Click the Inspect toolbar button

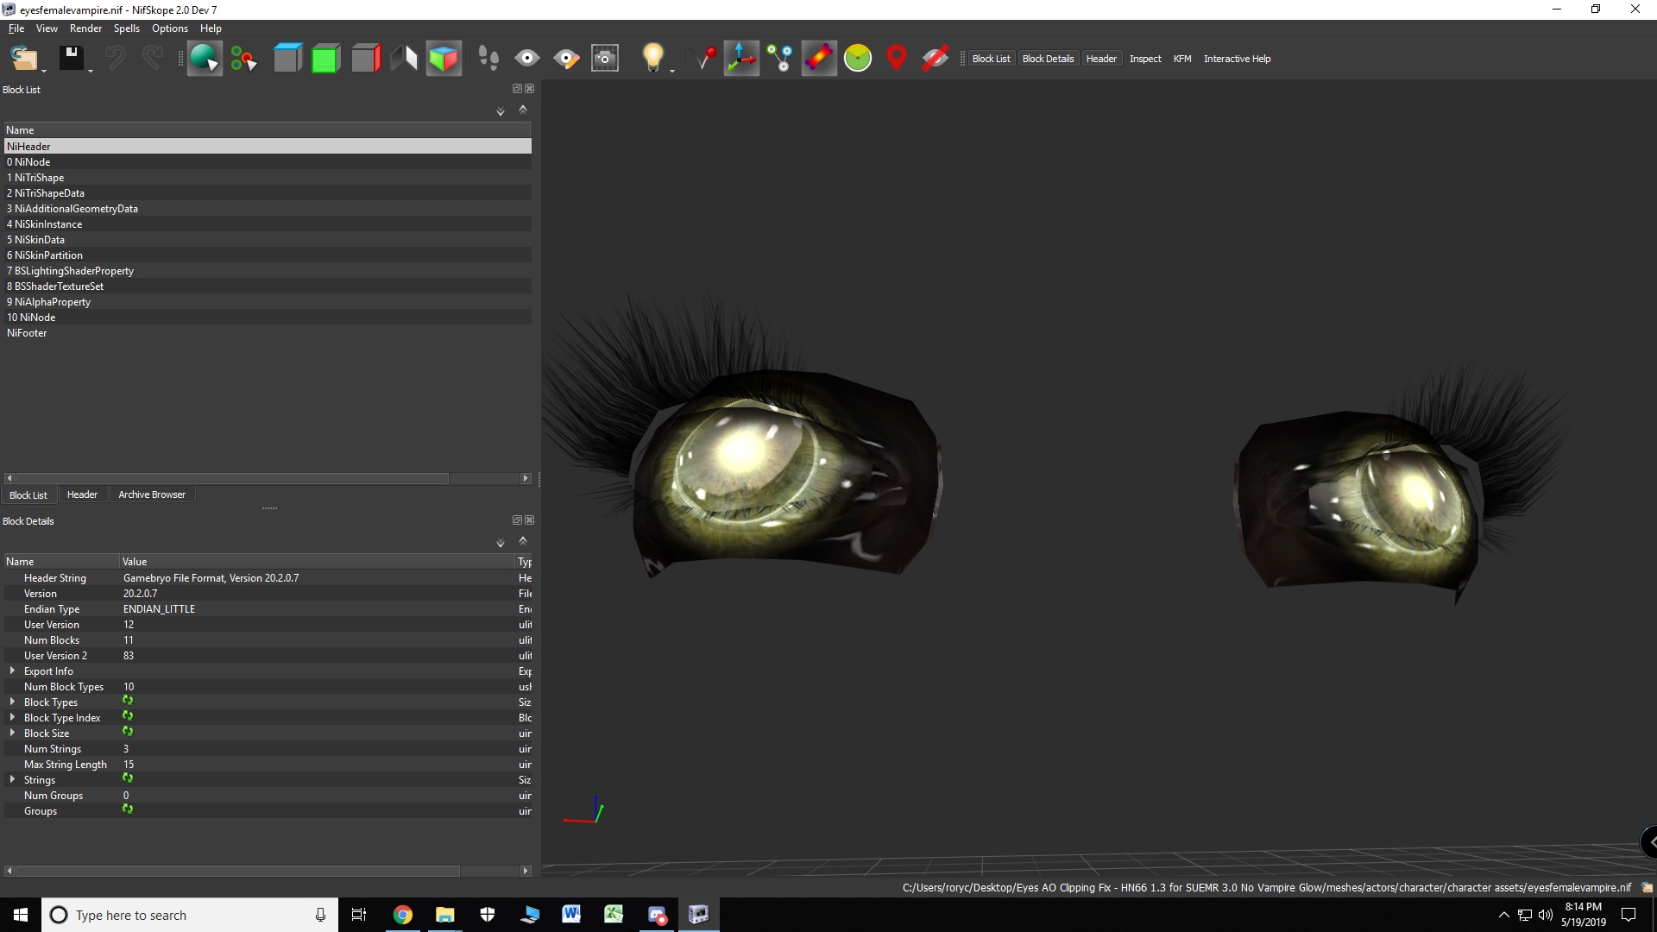(x=1145, y=59)
